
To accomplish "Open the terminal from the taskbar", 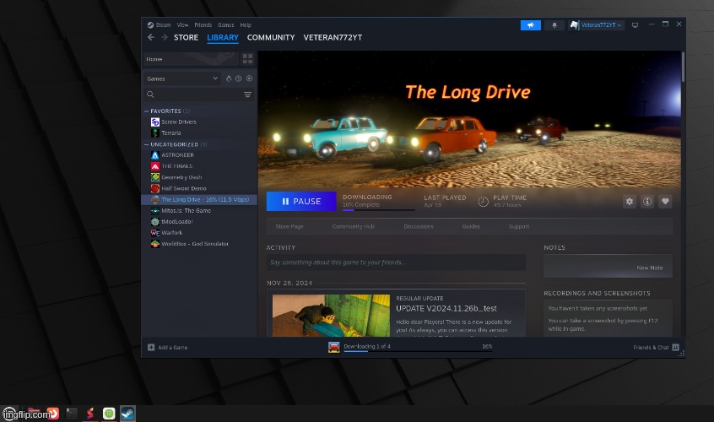I will tap(72, 413).
